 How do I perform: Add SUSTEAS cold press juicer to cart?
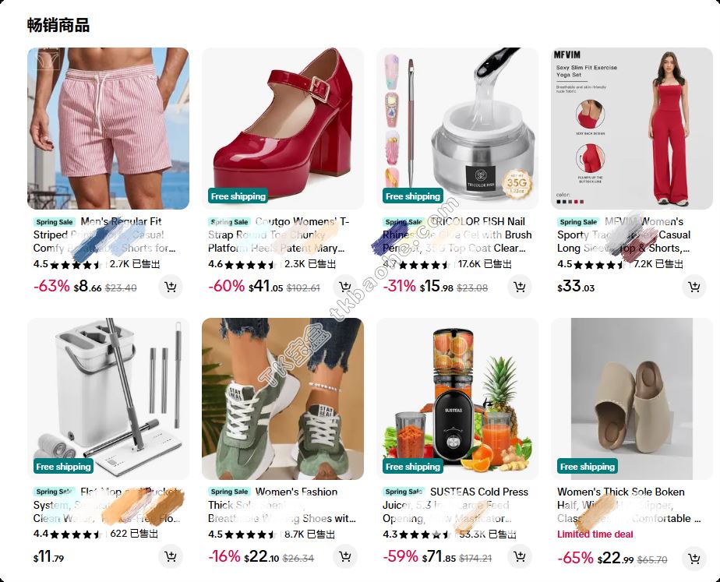click(519, 557)
